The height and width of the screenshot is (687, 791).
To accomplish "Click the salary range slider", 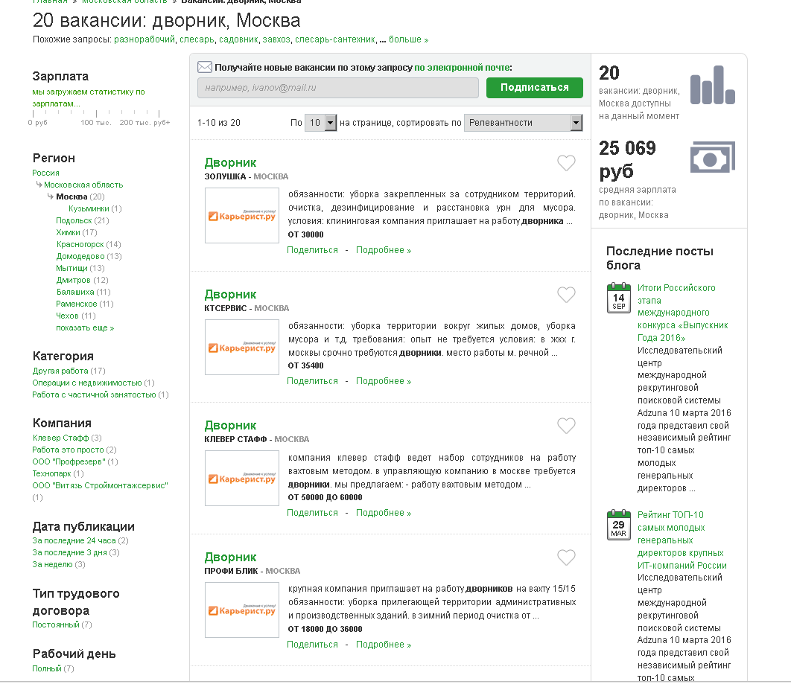I will pyautogui.click(x=101, y=114).
